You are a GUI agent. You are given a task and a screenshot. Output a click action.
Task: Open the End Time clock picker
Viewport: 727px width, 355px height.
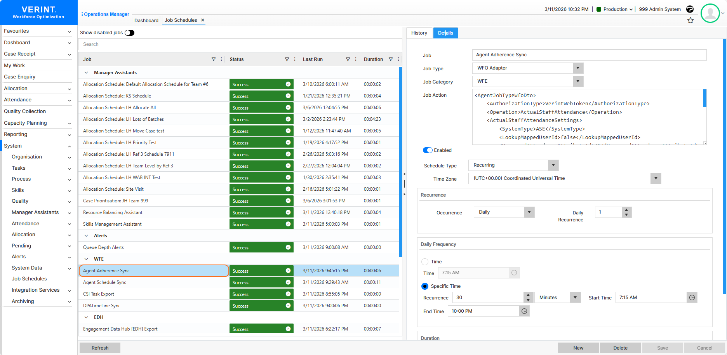point(524,311)
